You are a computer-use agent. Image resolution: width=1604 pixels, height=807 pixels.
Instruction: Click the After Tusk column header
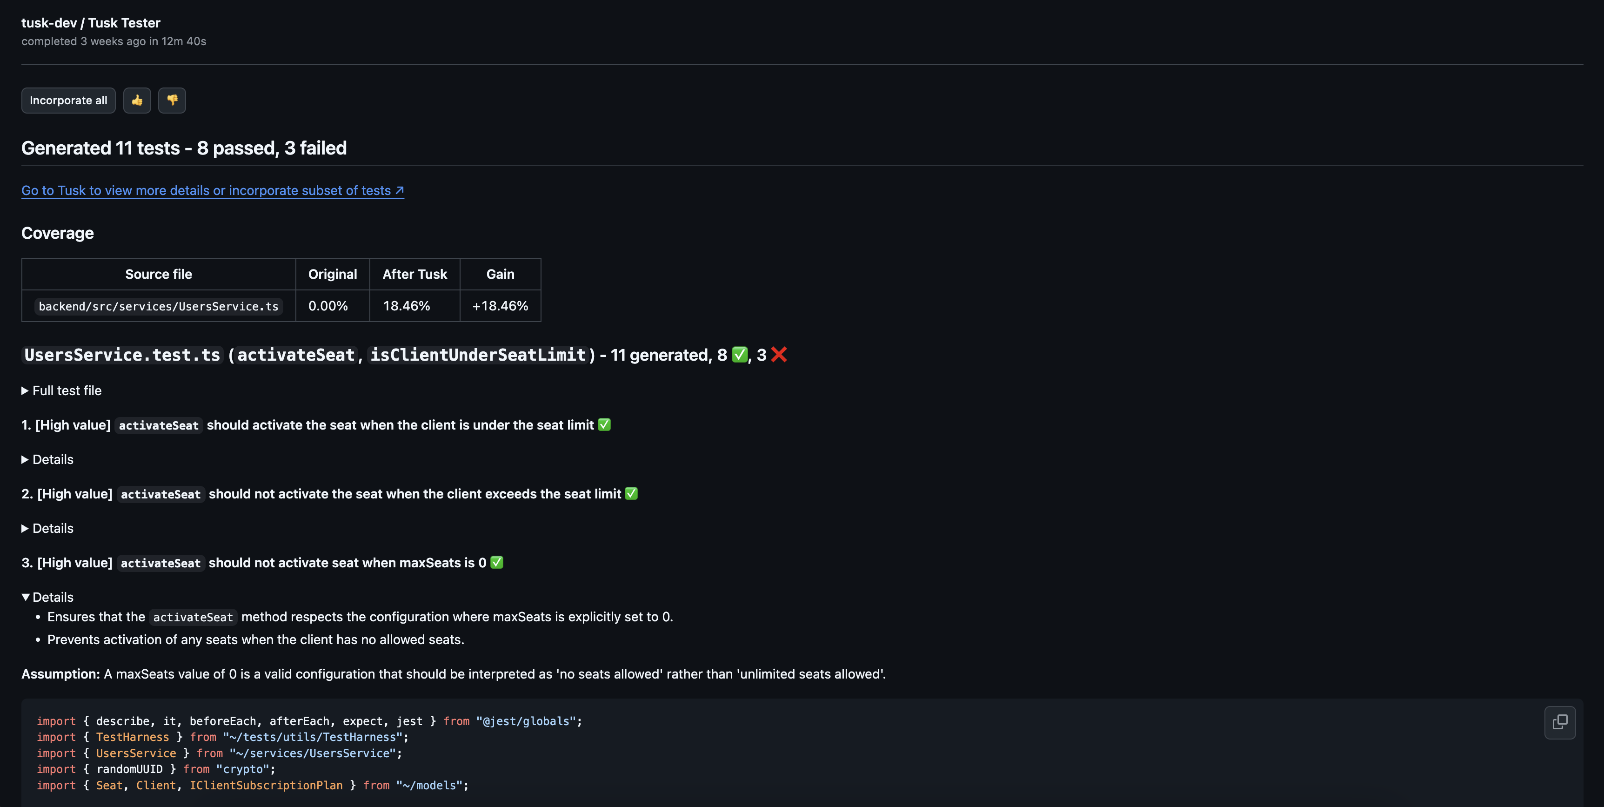coord(414,274)
